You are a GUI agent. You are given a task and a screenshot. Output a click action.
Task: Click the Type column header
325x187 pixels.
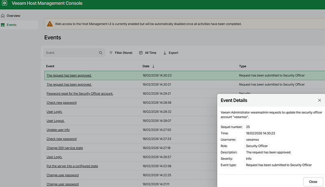[x=243, y=66]
